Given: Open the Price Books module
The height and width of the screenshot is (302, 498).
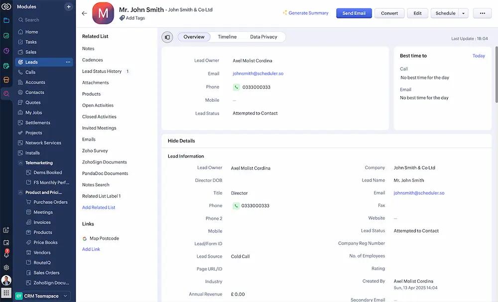Looking at the screenshot, I should (x=45, y=243).
